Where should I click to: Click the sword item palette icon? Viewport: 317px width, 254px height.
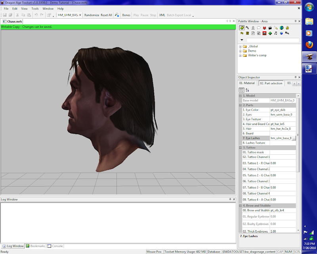point(276,28)
